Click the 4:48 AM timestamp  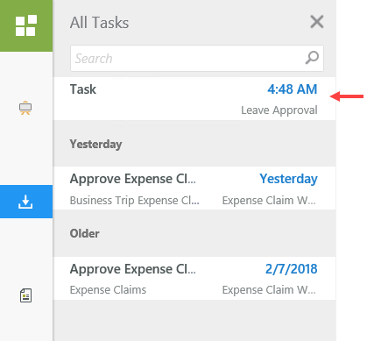(292, 89)
